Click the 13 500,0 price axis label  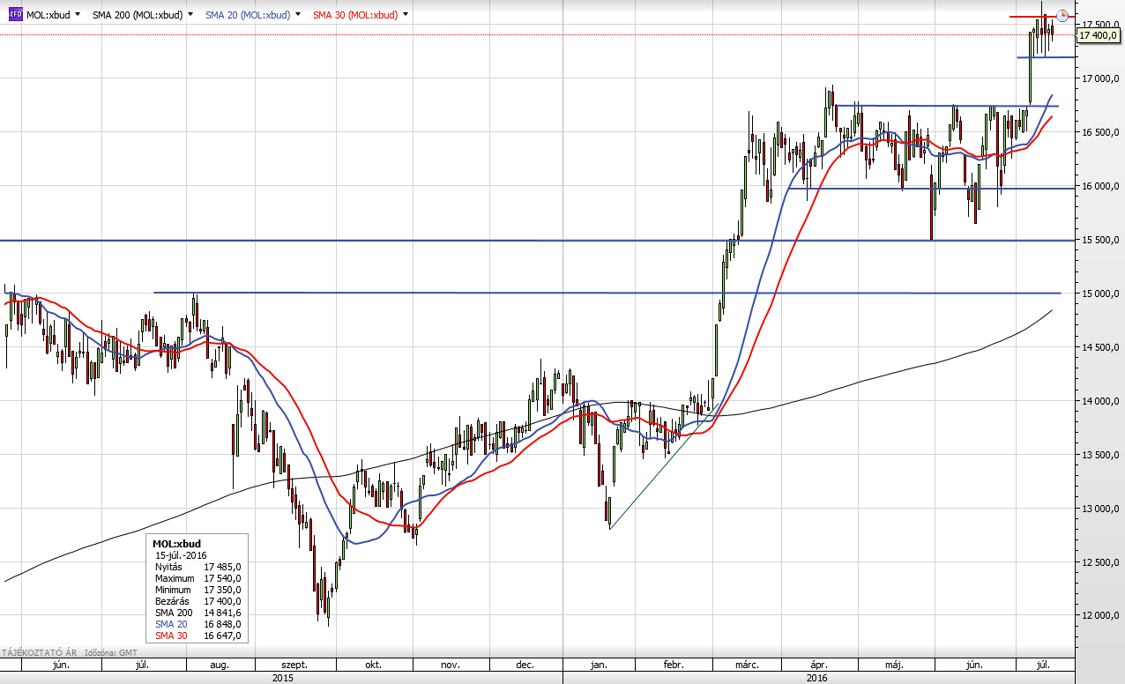point(1099,455)
